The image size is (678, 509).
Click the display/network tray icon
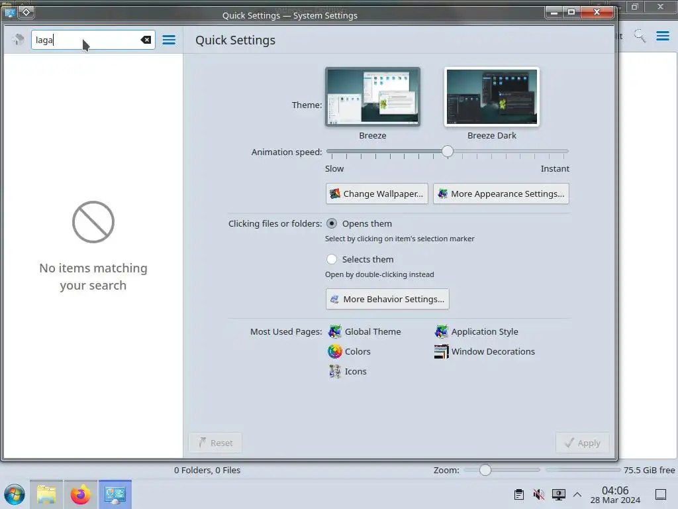tap(558, 494)
